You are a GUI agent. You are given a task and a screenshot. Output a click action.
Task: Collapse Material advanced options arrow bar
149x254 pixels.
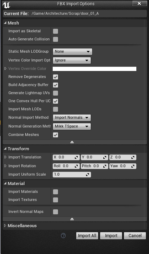point(72,219)
